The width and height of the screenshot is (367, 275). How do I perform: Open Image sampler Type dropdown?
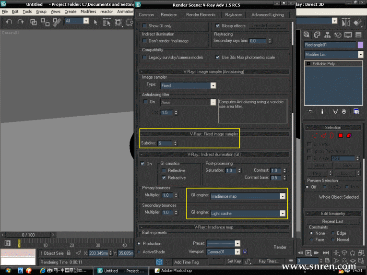click(188, 85)
